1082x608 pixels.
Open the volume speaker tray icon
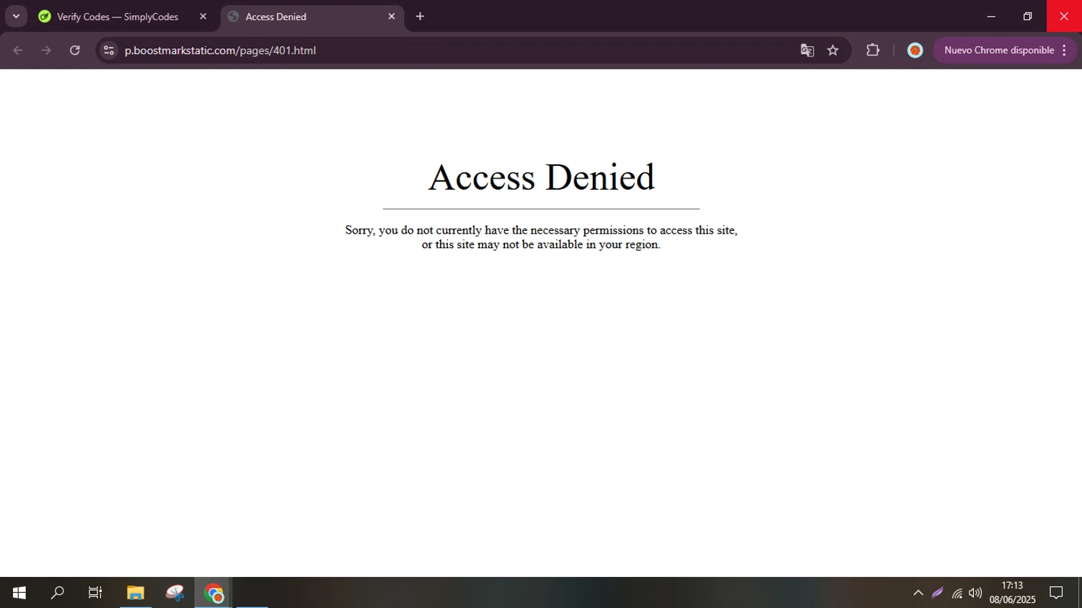(975, 593)
